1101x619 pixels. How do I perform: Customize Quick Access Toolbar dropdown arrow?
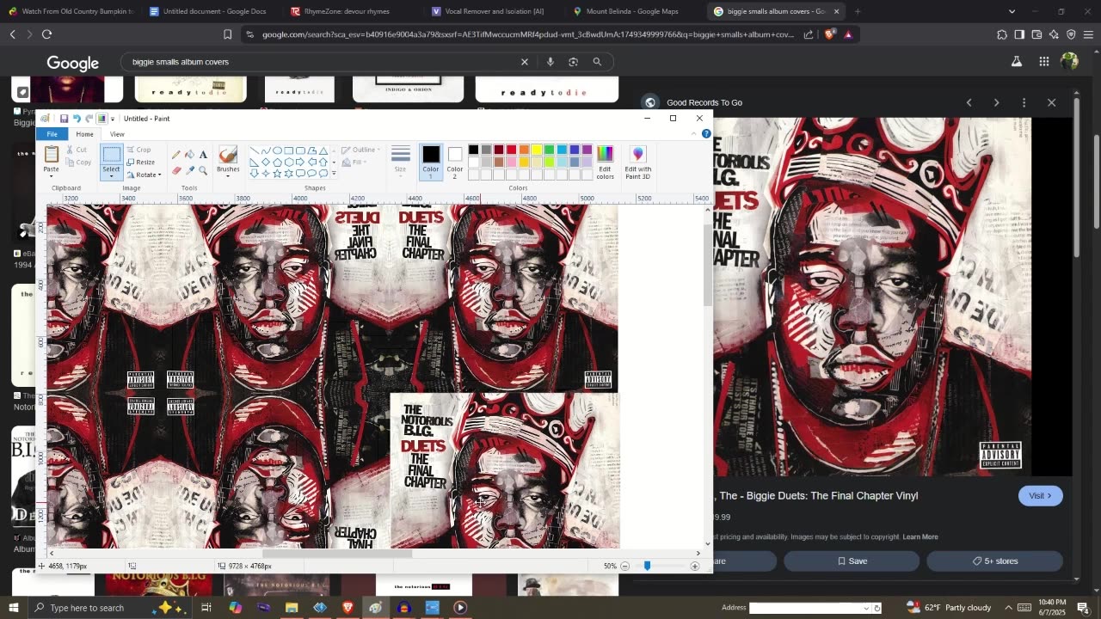pos(113,119)
